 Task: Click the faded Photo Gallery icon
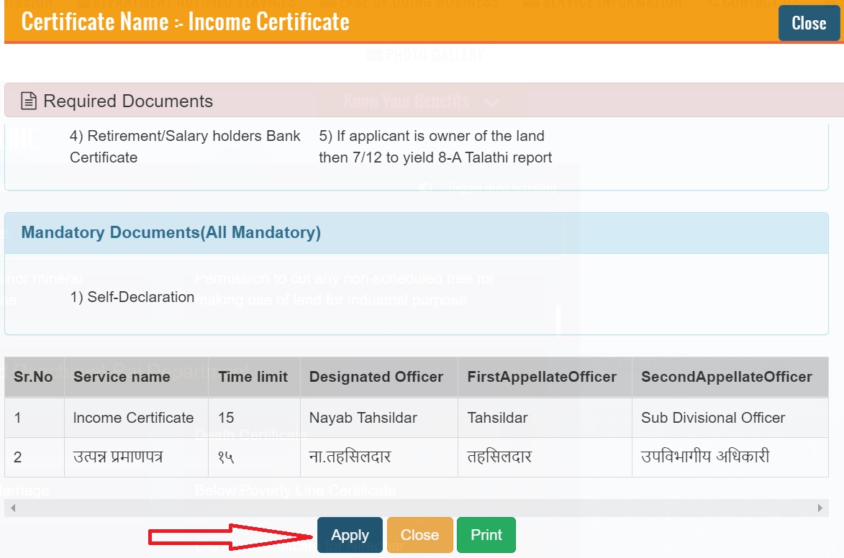(374, 55)
